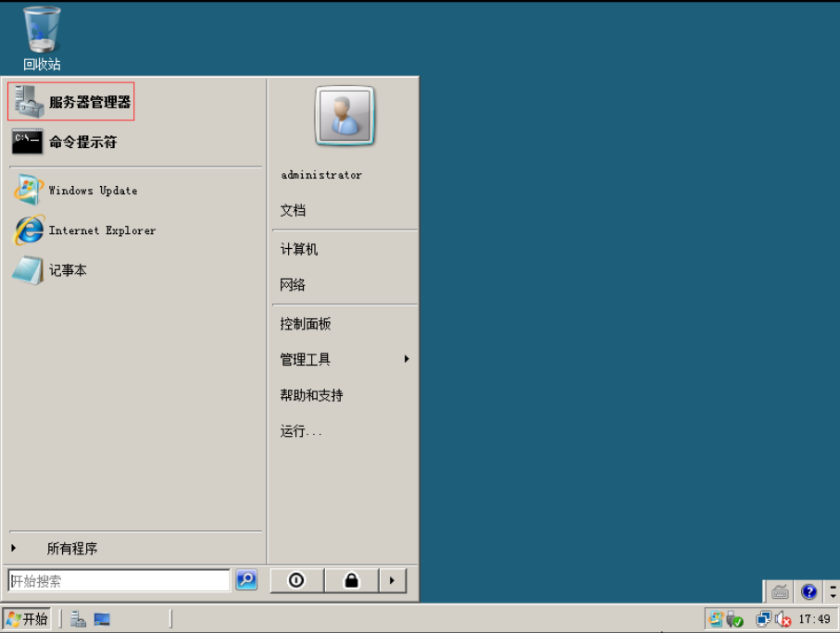Image resolution: width=840 pixels, height=633 pixels.
Task: Click the muted volume tray icon
Action: (x=784, y=620)
